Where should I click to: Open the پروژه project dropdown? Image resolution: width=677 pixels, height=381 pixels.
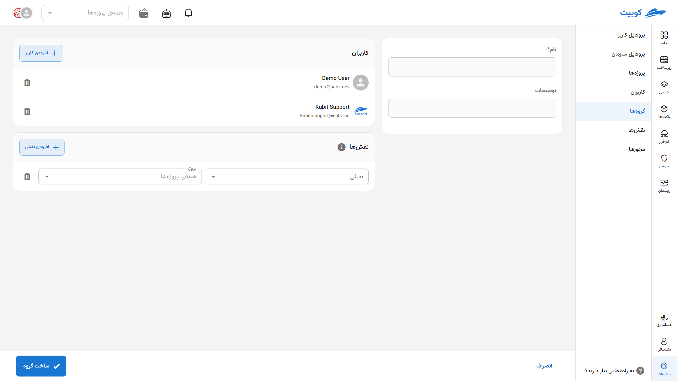point(120,176)
